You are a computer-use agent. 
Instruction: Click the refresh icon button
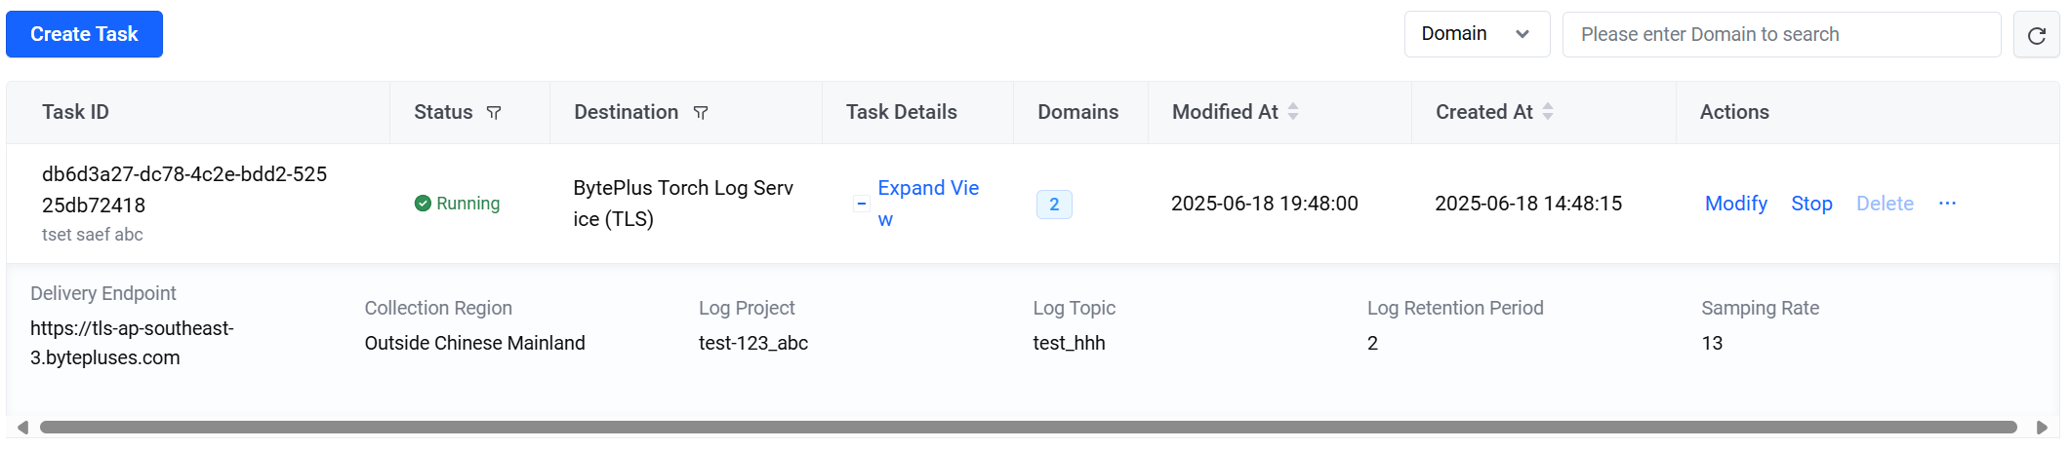pyautogui.click(x=2036, y=35)
